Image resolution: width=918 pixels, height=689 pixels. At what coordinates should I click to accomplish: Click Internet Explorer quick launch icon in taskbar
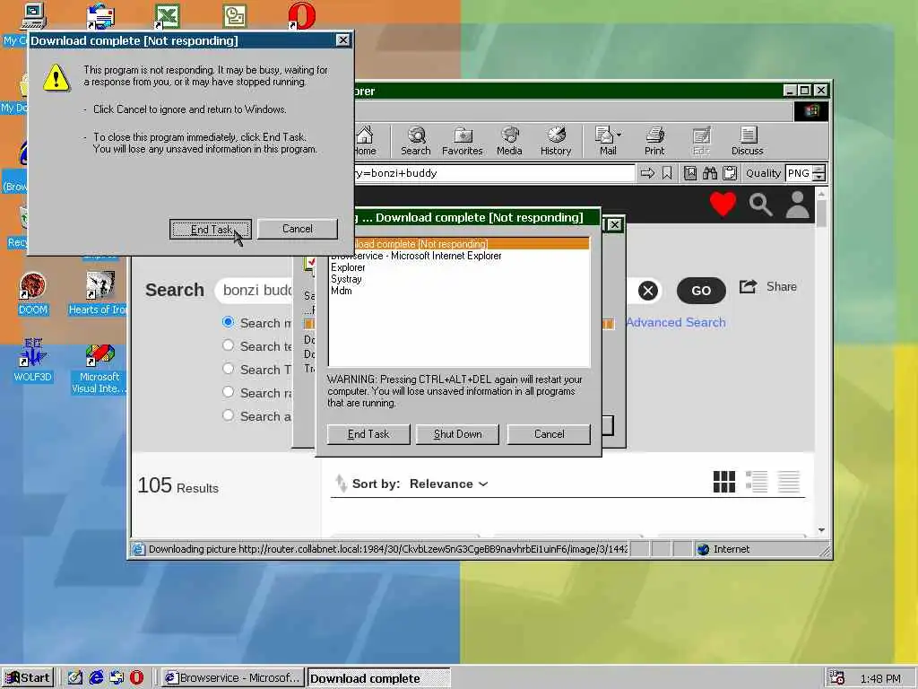96,678
